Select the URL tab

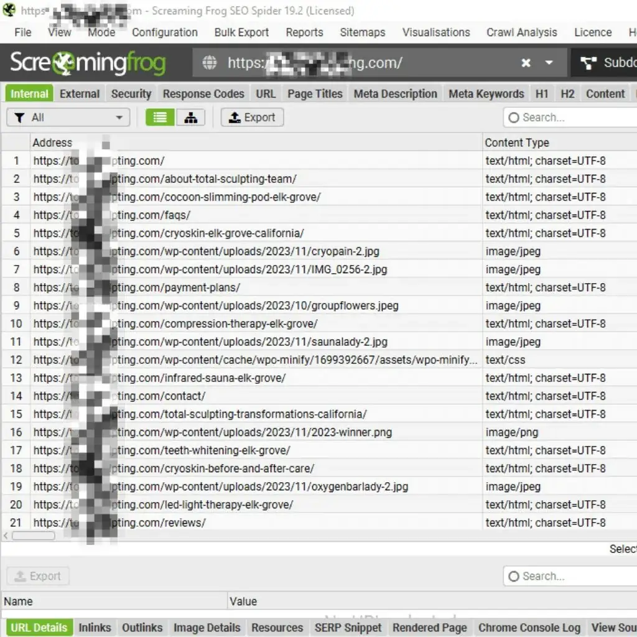click(266, 94)
